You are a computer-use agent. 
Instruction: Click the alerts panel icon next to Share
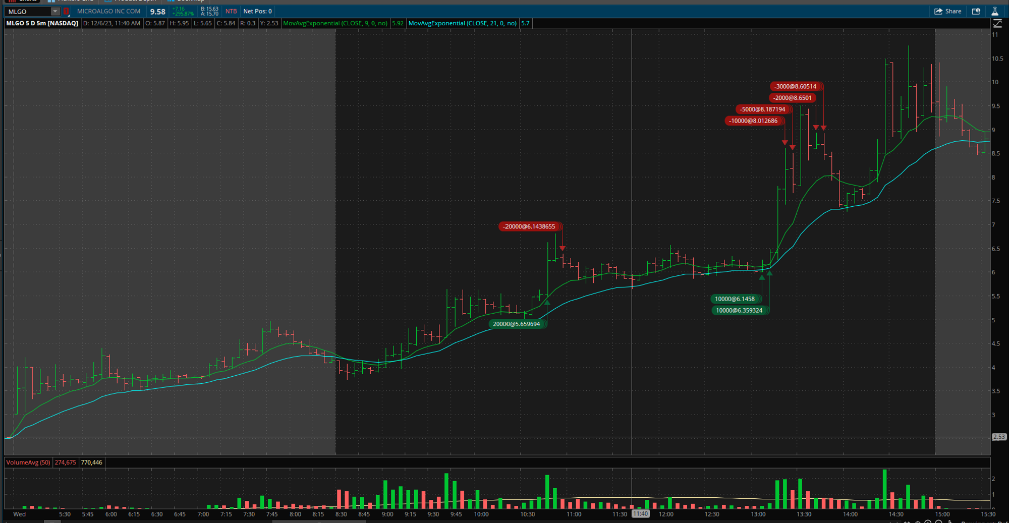[x=976, y=11]
